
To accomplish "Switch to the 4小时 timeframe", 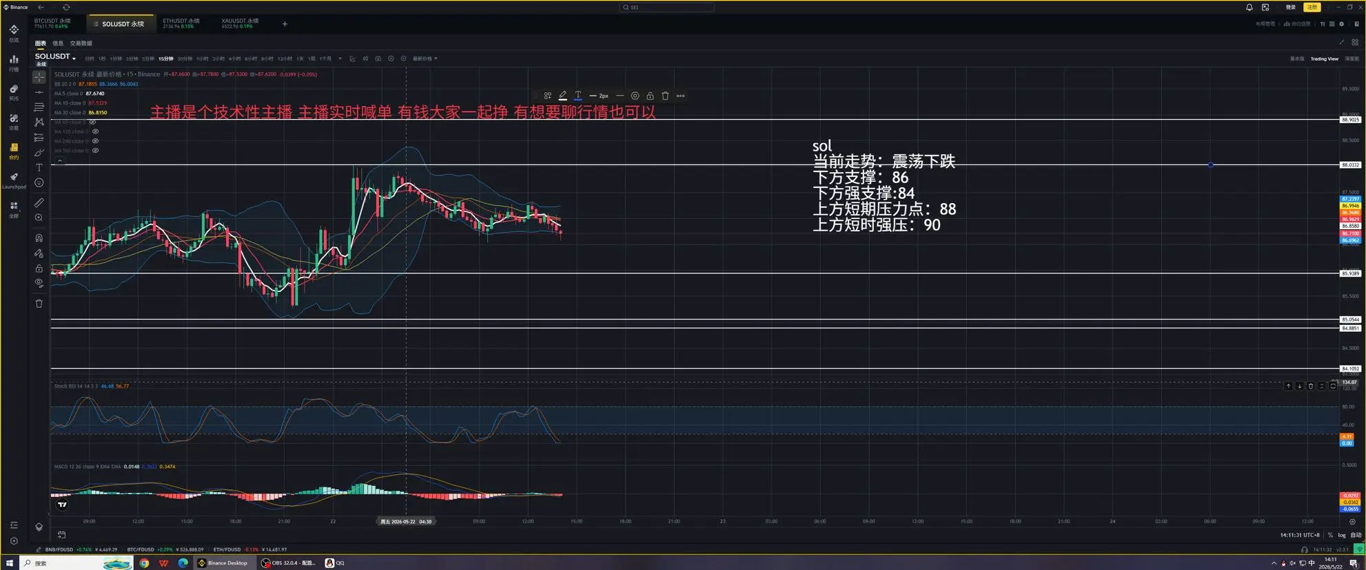I will point(234,59).
